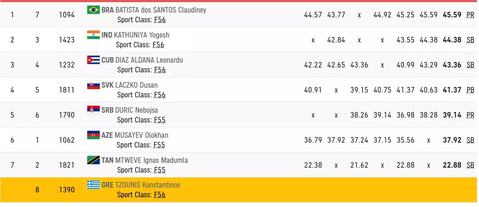Click the Serbia flag icon
479x207 pixels.
(x=93, y=110)
